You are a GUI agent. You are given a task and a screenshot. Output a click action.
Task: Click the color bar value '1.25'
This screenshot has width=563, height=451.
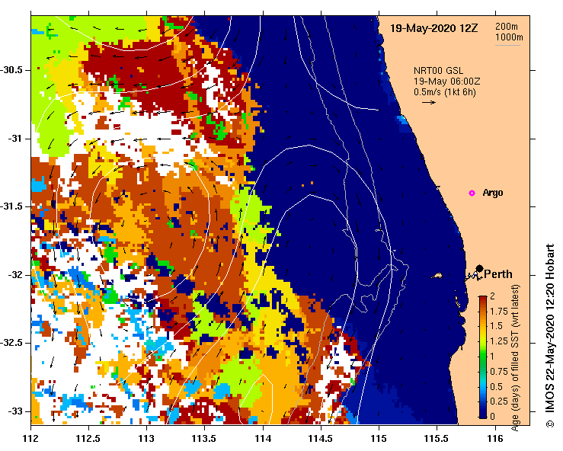click(499, 341)
